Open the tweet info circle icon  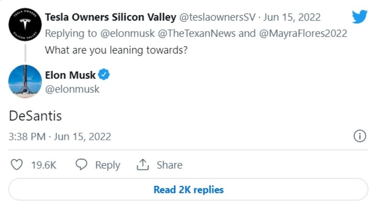360,136
